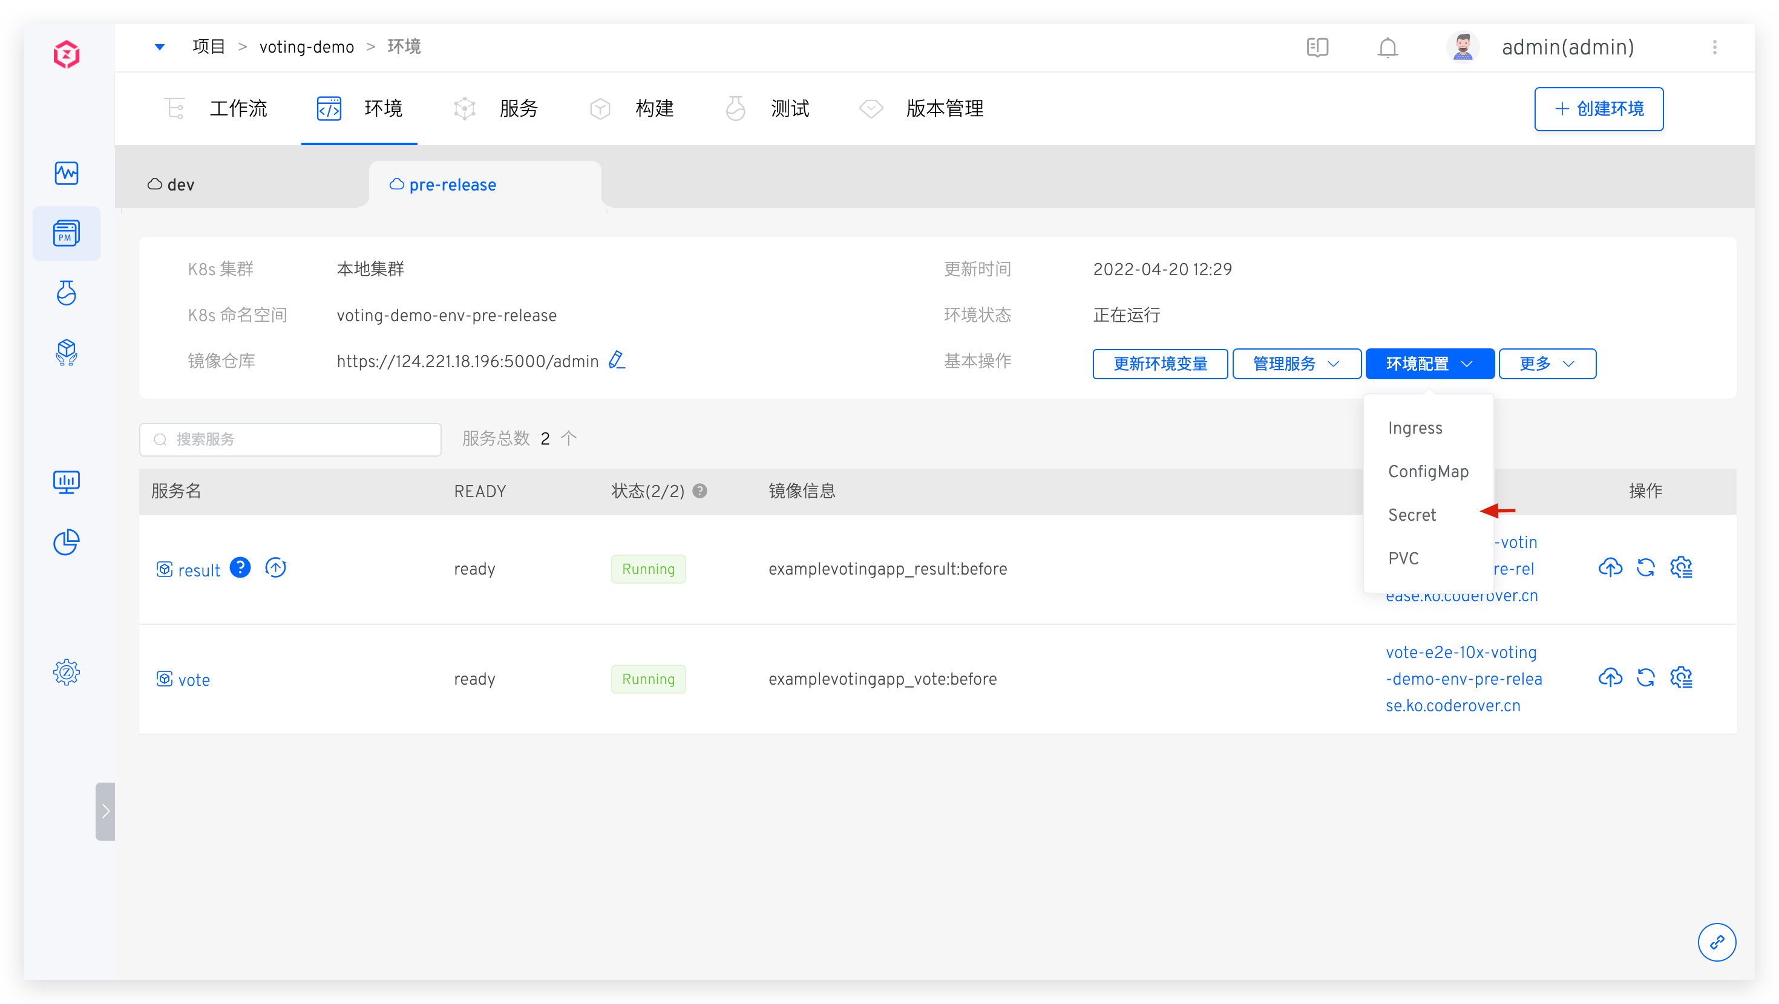This screenshot has width=1779, height=1004.
Task: Click the edit pencil beside image registry URL
Action: (x=617, y=360)
